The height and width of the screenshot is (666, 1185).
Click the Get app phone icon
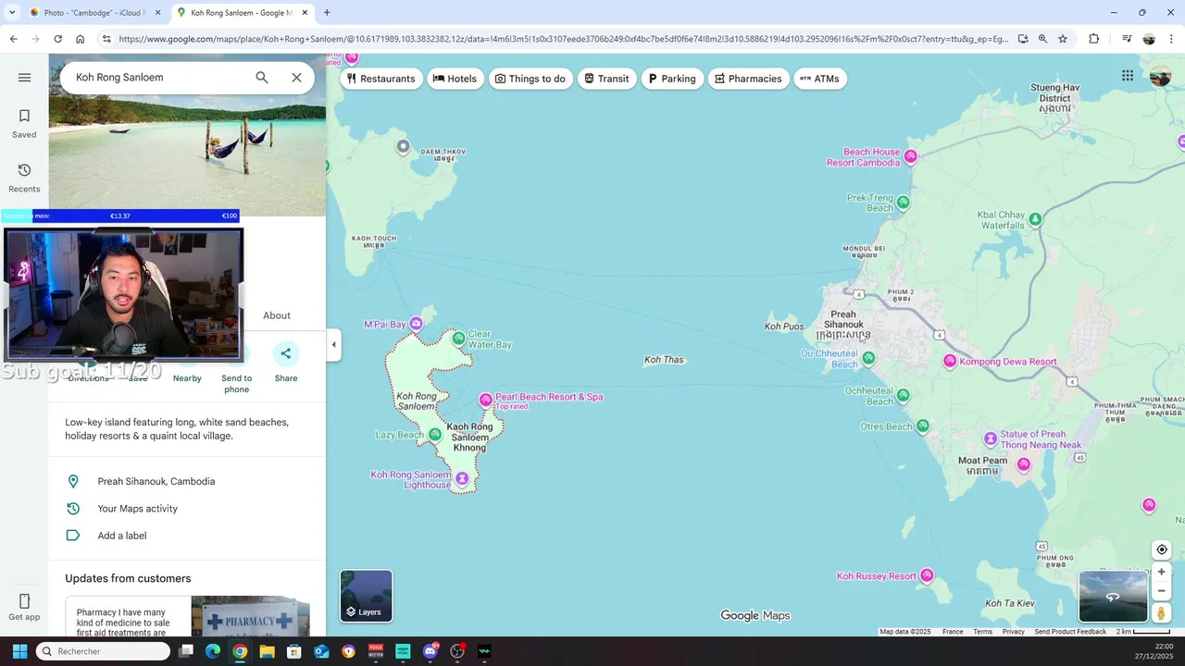[24, 608]
